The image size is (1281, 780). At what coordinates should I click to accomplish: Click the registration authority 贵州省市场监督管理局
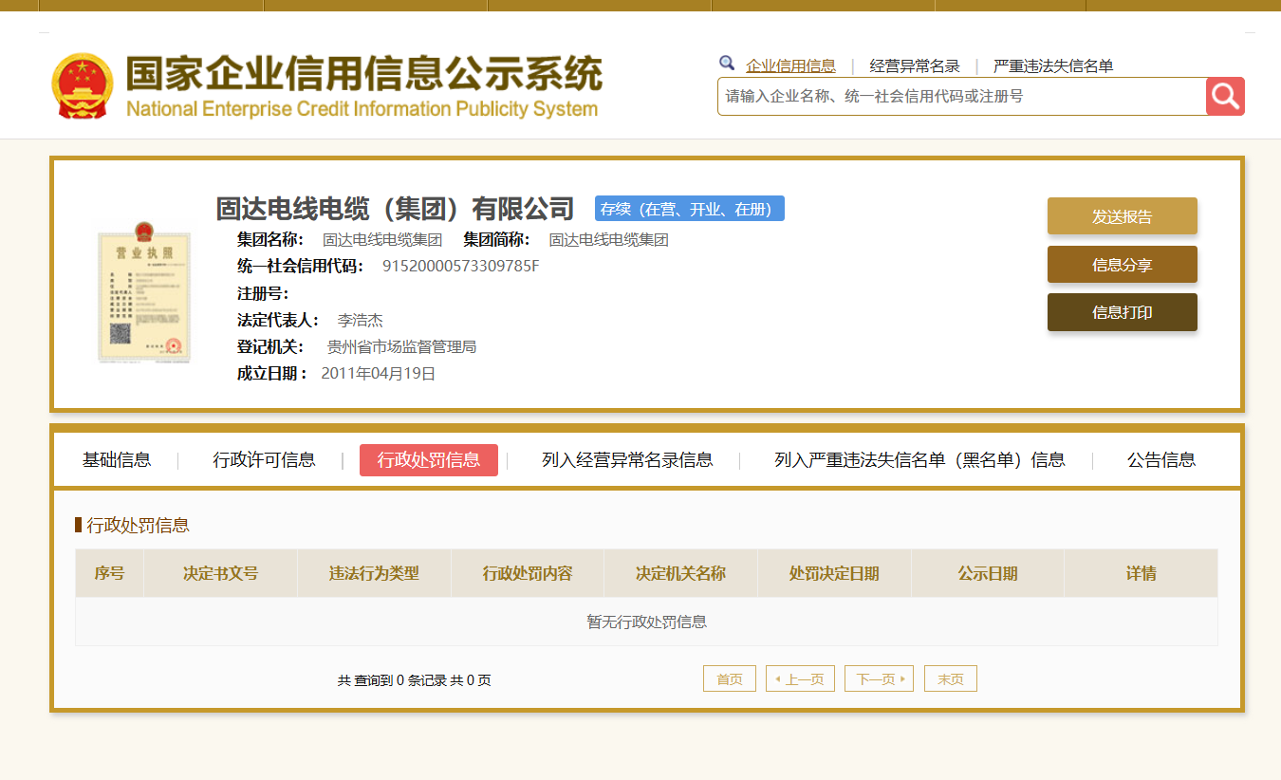coord(401,347)
